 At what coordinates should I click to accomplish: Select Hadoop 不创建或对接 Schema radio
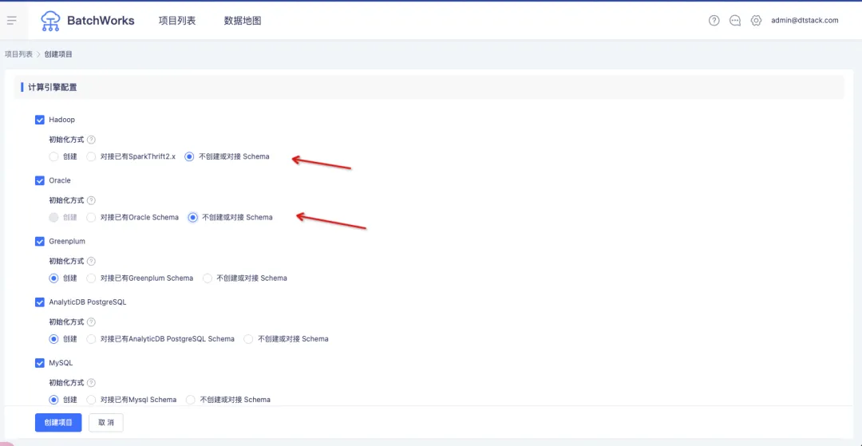(x=190, y=156)
